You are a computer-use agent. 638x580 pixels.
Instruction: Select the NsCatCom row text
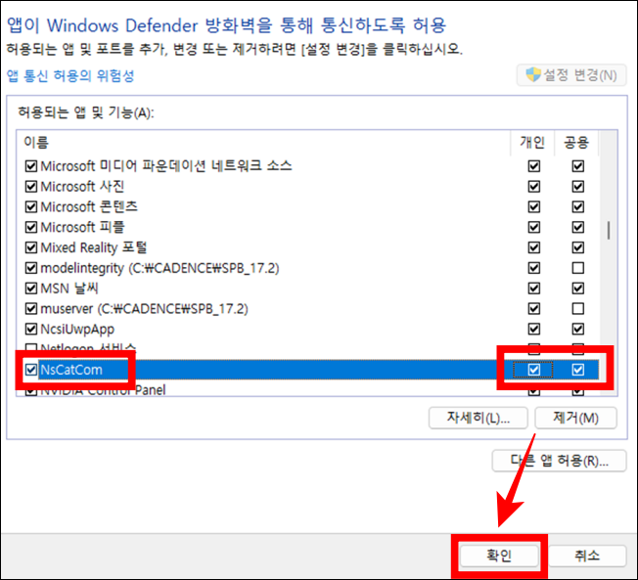click(71, 370)
